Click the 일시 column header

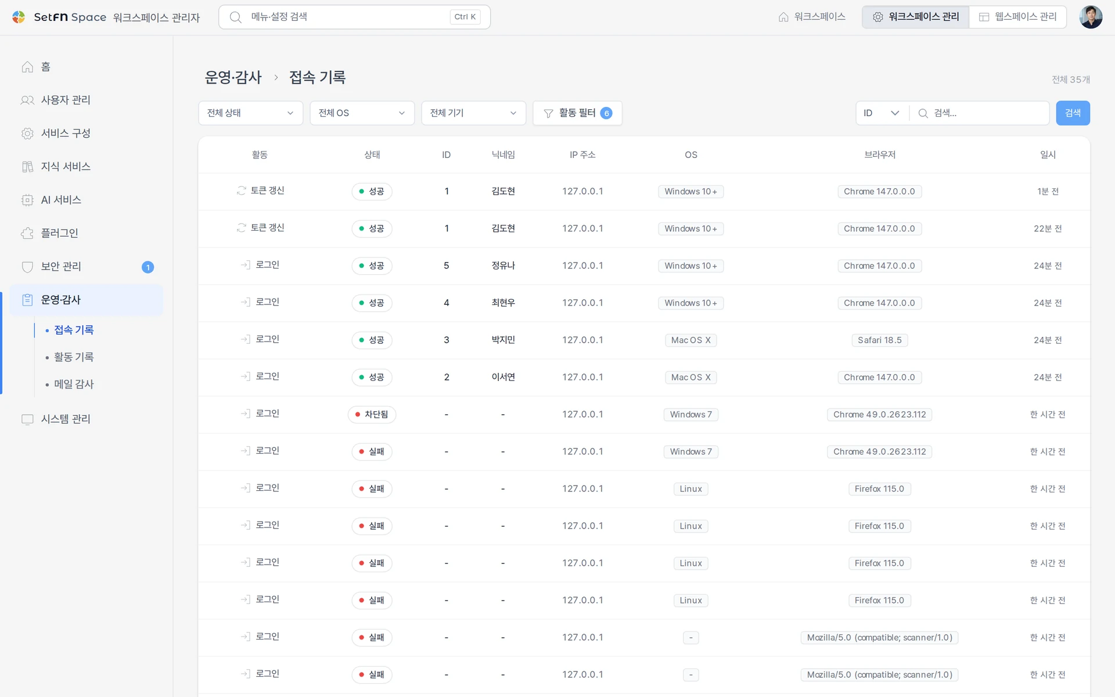coord(1048,155)
